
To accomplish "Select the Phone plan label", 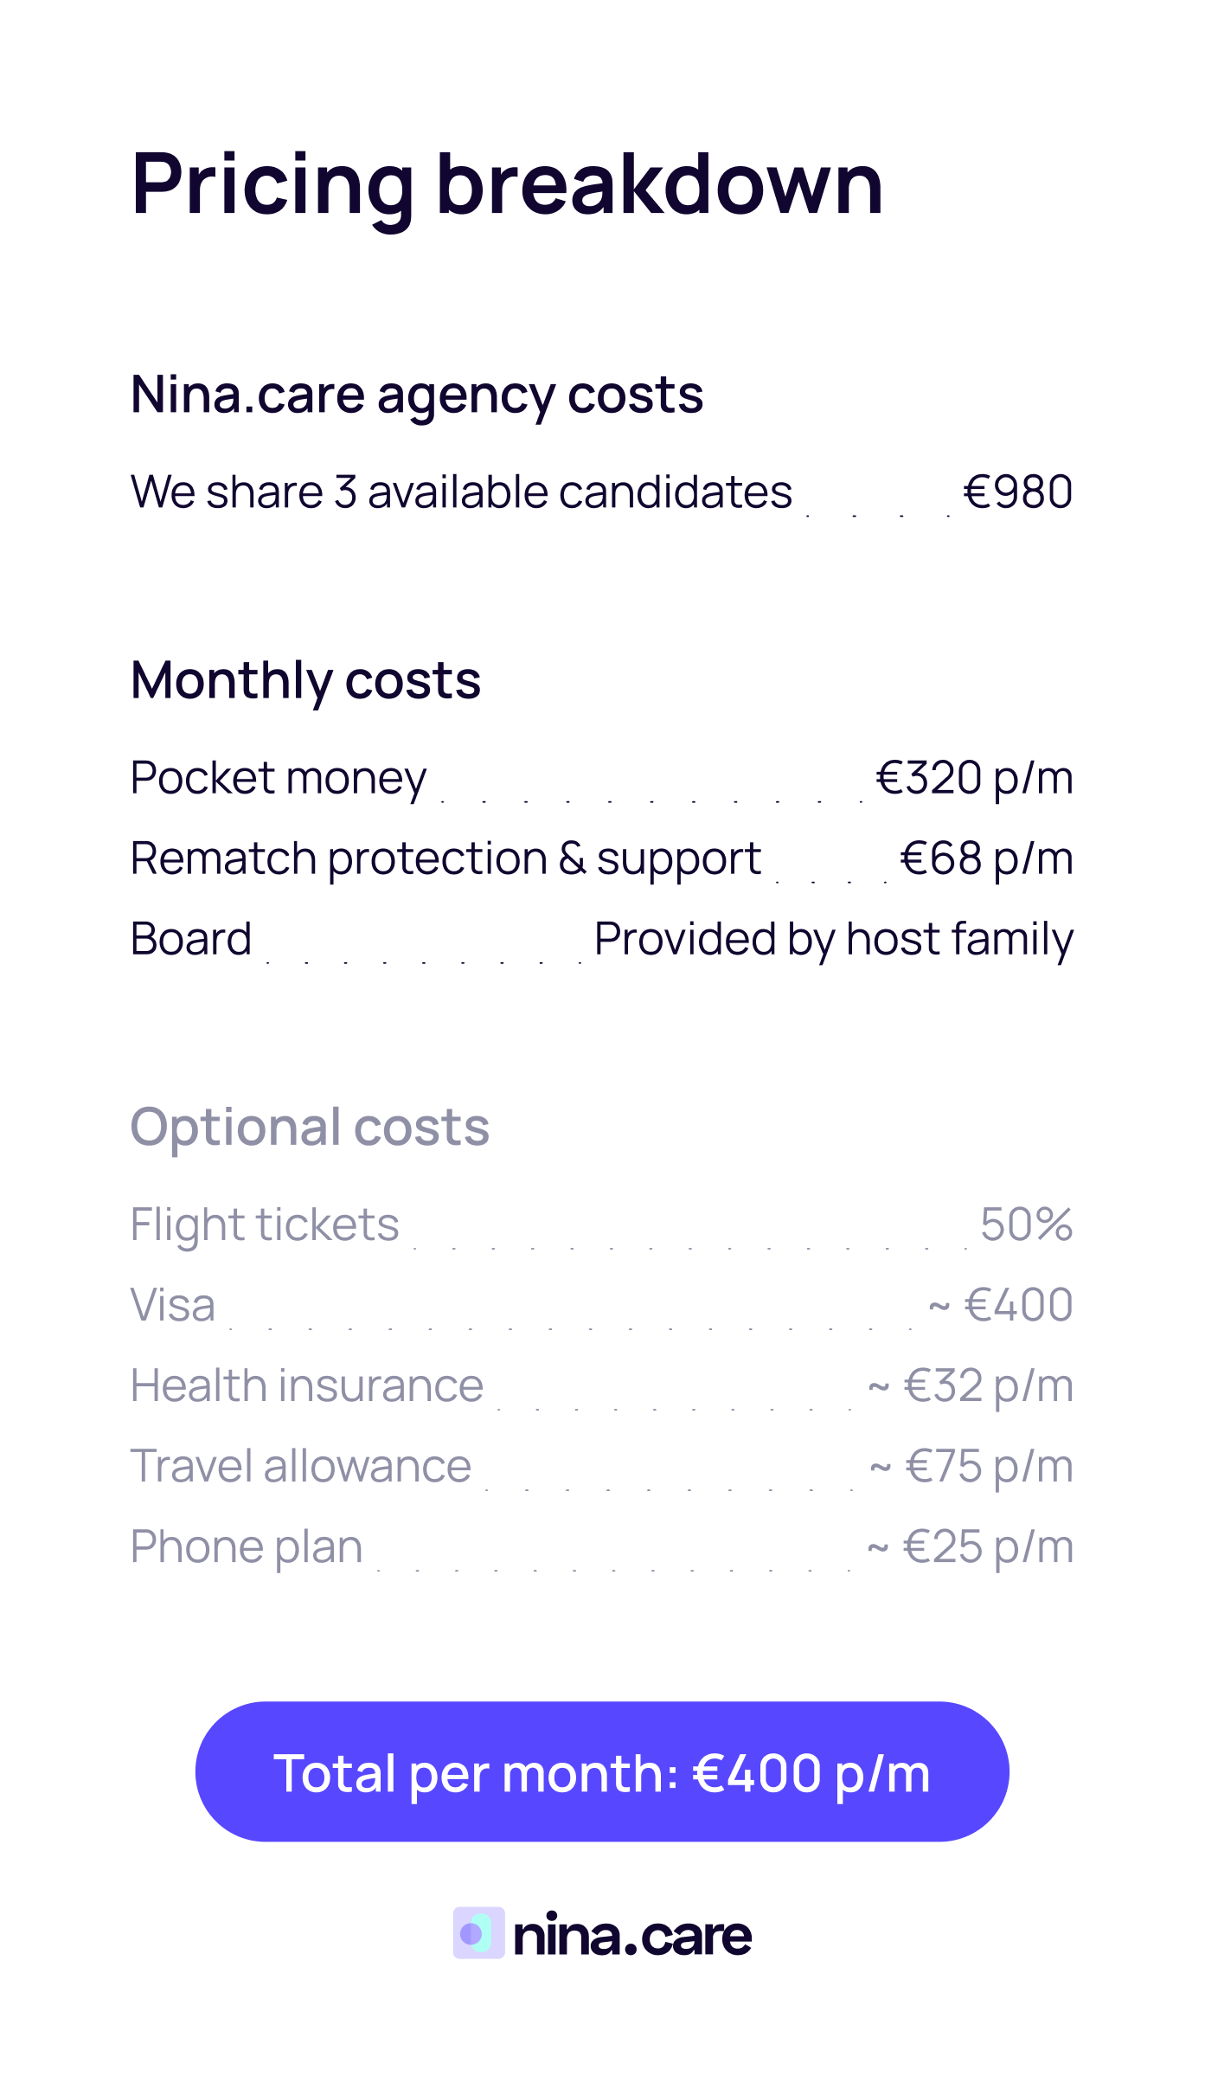I will (x=247, y=1546).
